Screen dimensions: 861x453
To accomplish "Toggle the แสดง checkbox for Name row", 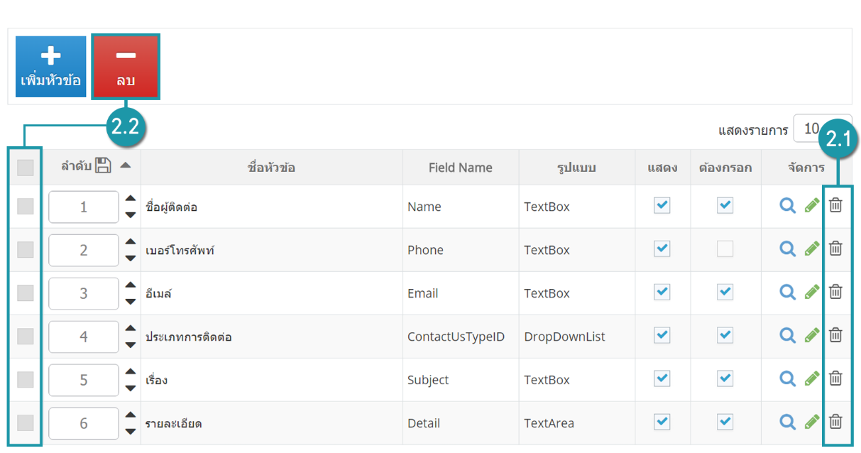I will click(x=662, y=205).
